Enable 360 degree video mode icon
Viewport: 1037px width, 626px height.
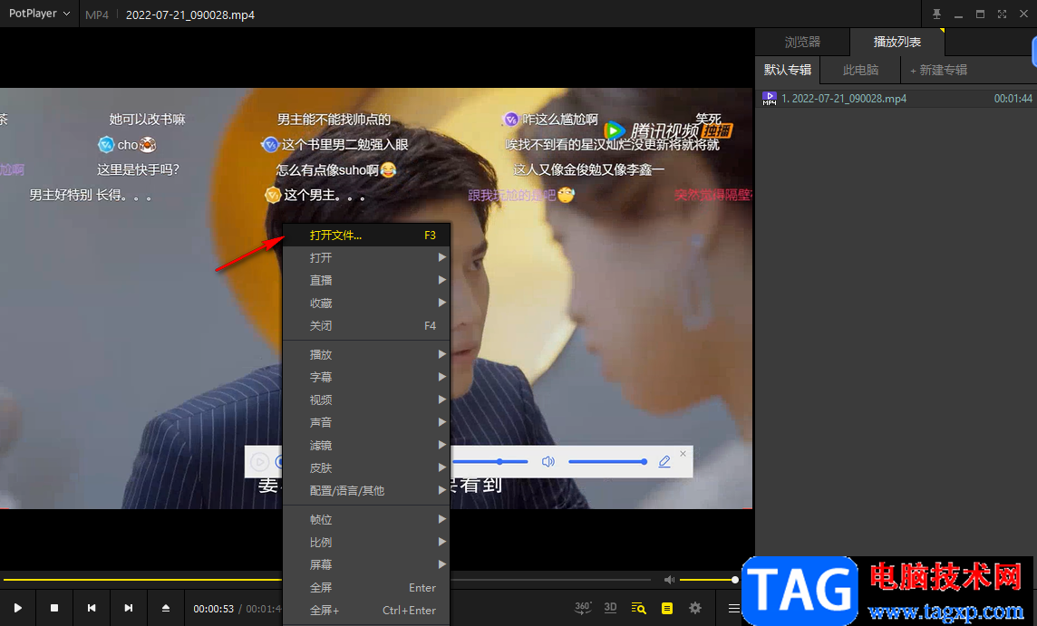tap(583, 608)
